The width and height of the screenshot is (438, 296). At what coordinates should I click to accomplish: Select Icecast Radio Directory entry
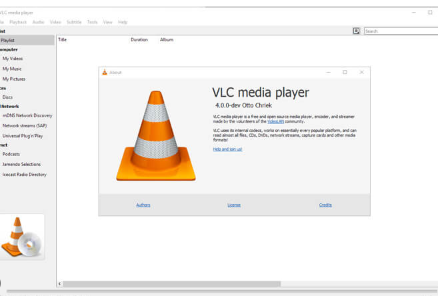(x=24, y=175)
